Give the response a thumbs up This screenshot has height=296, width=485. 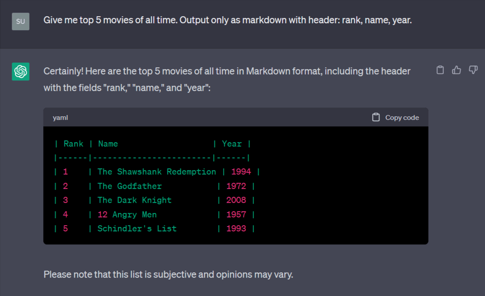(456, 70)
